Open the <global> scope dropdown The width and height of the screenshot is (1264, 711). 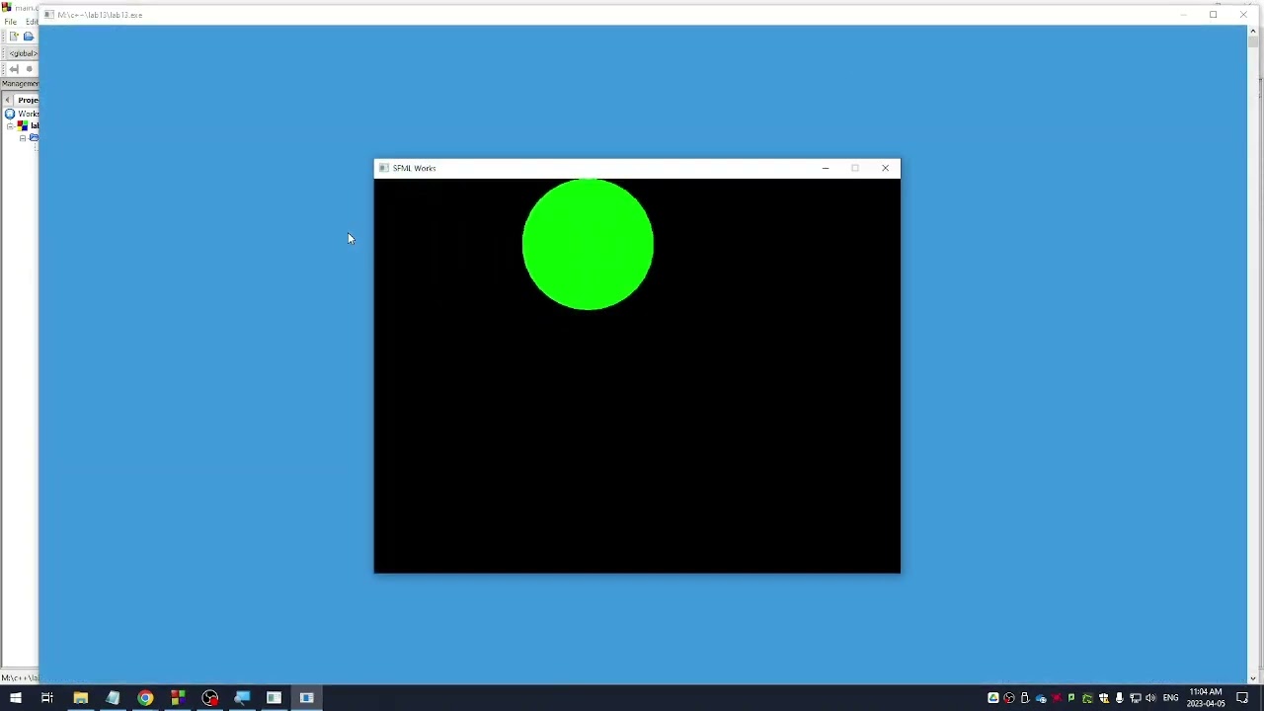point(22,53)
